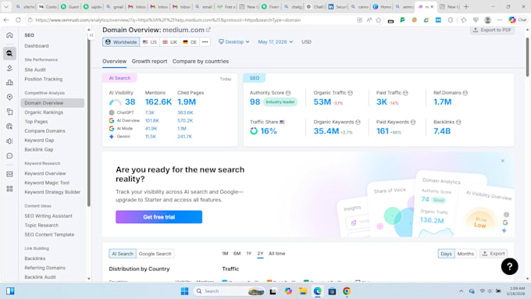Click the Windows taskbar Search box
This screenshot has height=299, width=531.
(229, 291)
